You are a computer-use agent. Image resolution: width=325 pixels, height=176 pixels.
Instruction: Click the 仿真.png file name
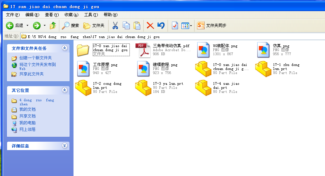[x=281, y=46]
